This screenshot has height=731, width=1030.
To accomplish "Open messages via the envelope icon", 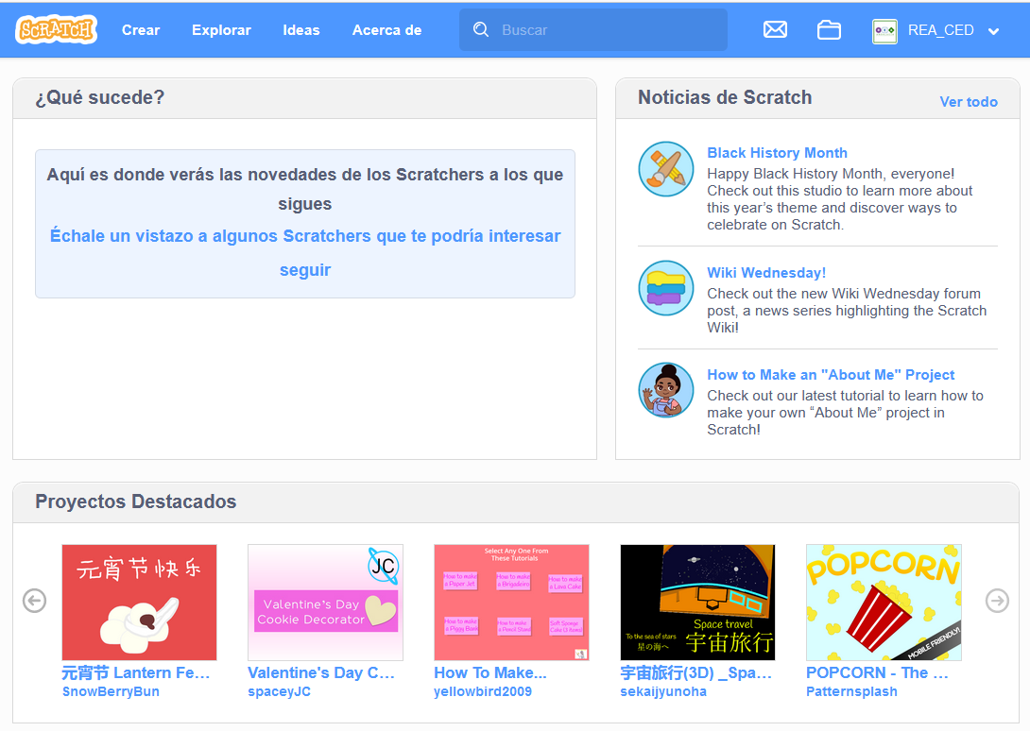I will 775,29.
